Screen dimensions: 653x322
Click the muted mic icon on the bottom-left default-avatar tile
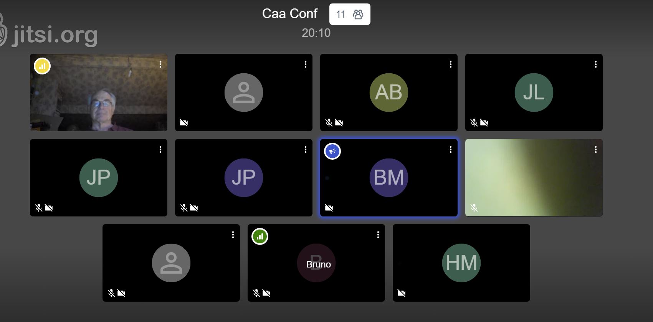coord(111,293)
